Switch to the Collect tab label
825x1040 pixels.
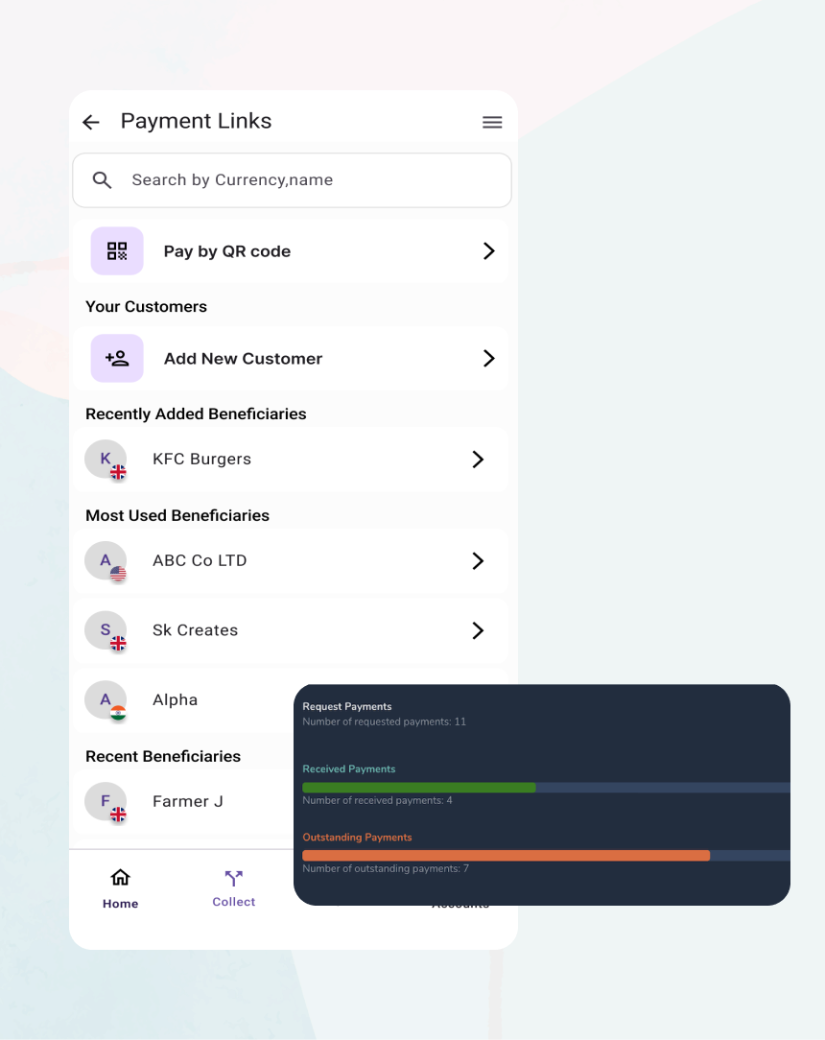(233, 902)
